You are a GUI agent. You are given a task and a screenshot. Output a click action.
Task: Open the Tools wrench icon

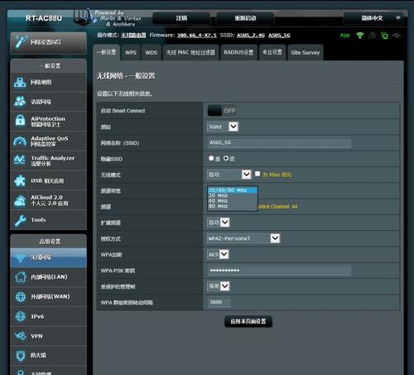tap(20, 220)
